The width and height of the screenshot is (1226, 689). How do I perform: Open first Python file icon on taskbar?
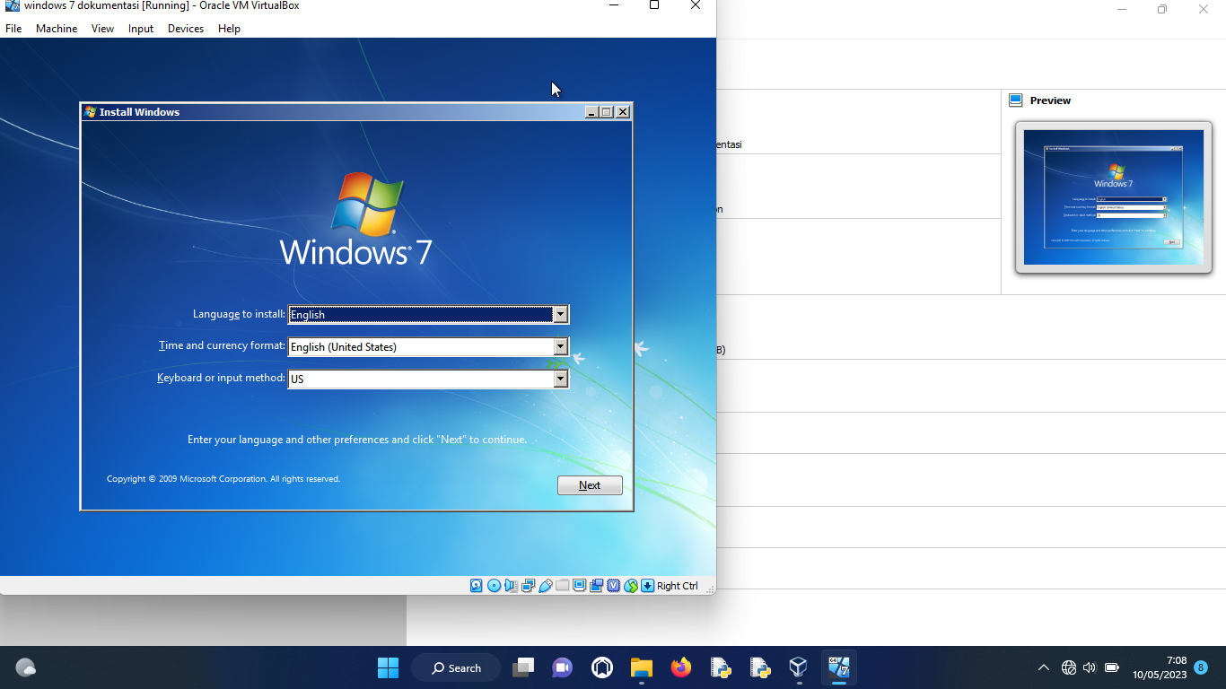pyautogui.click(x=720, y=667)
